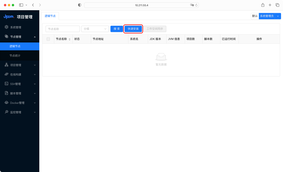Click the Safari address bar

pyautogui.click(x=141, y=5)
